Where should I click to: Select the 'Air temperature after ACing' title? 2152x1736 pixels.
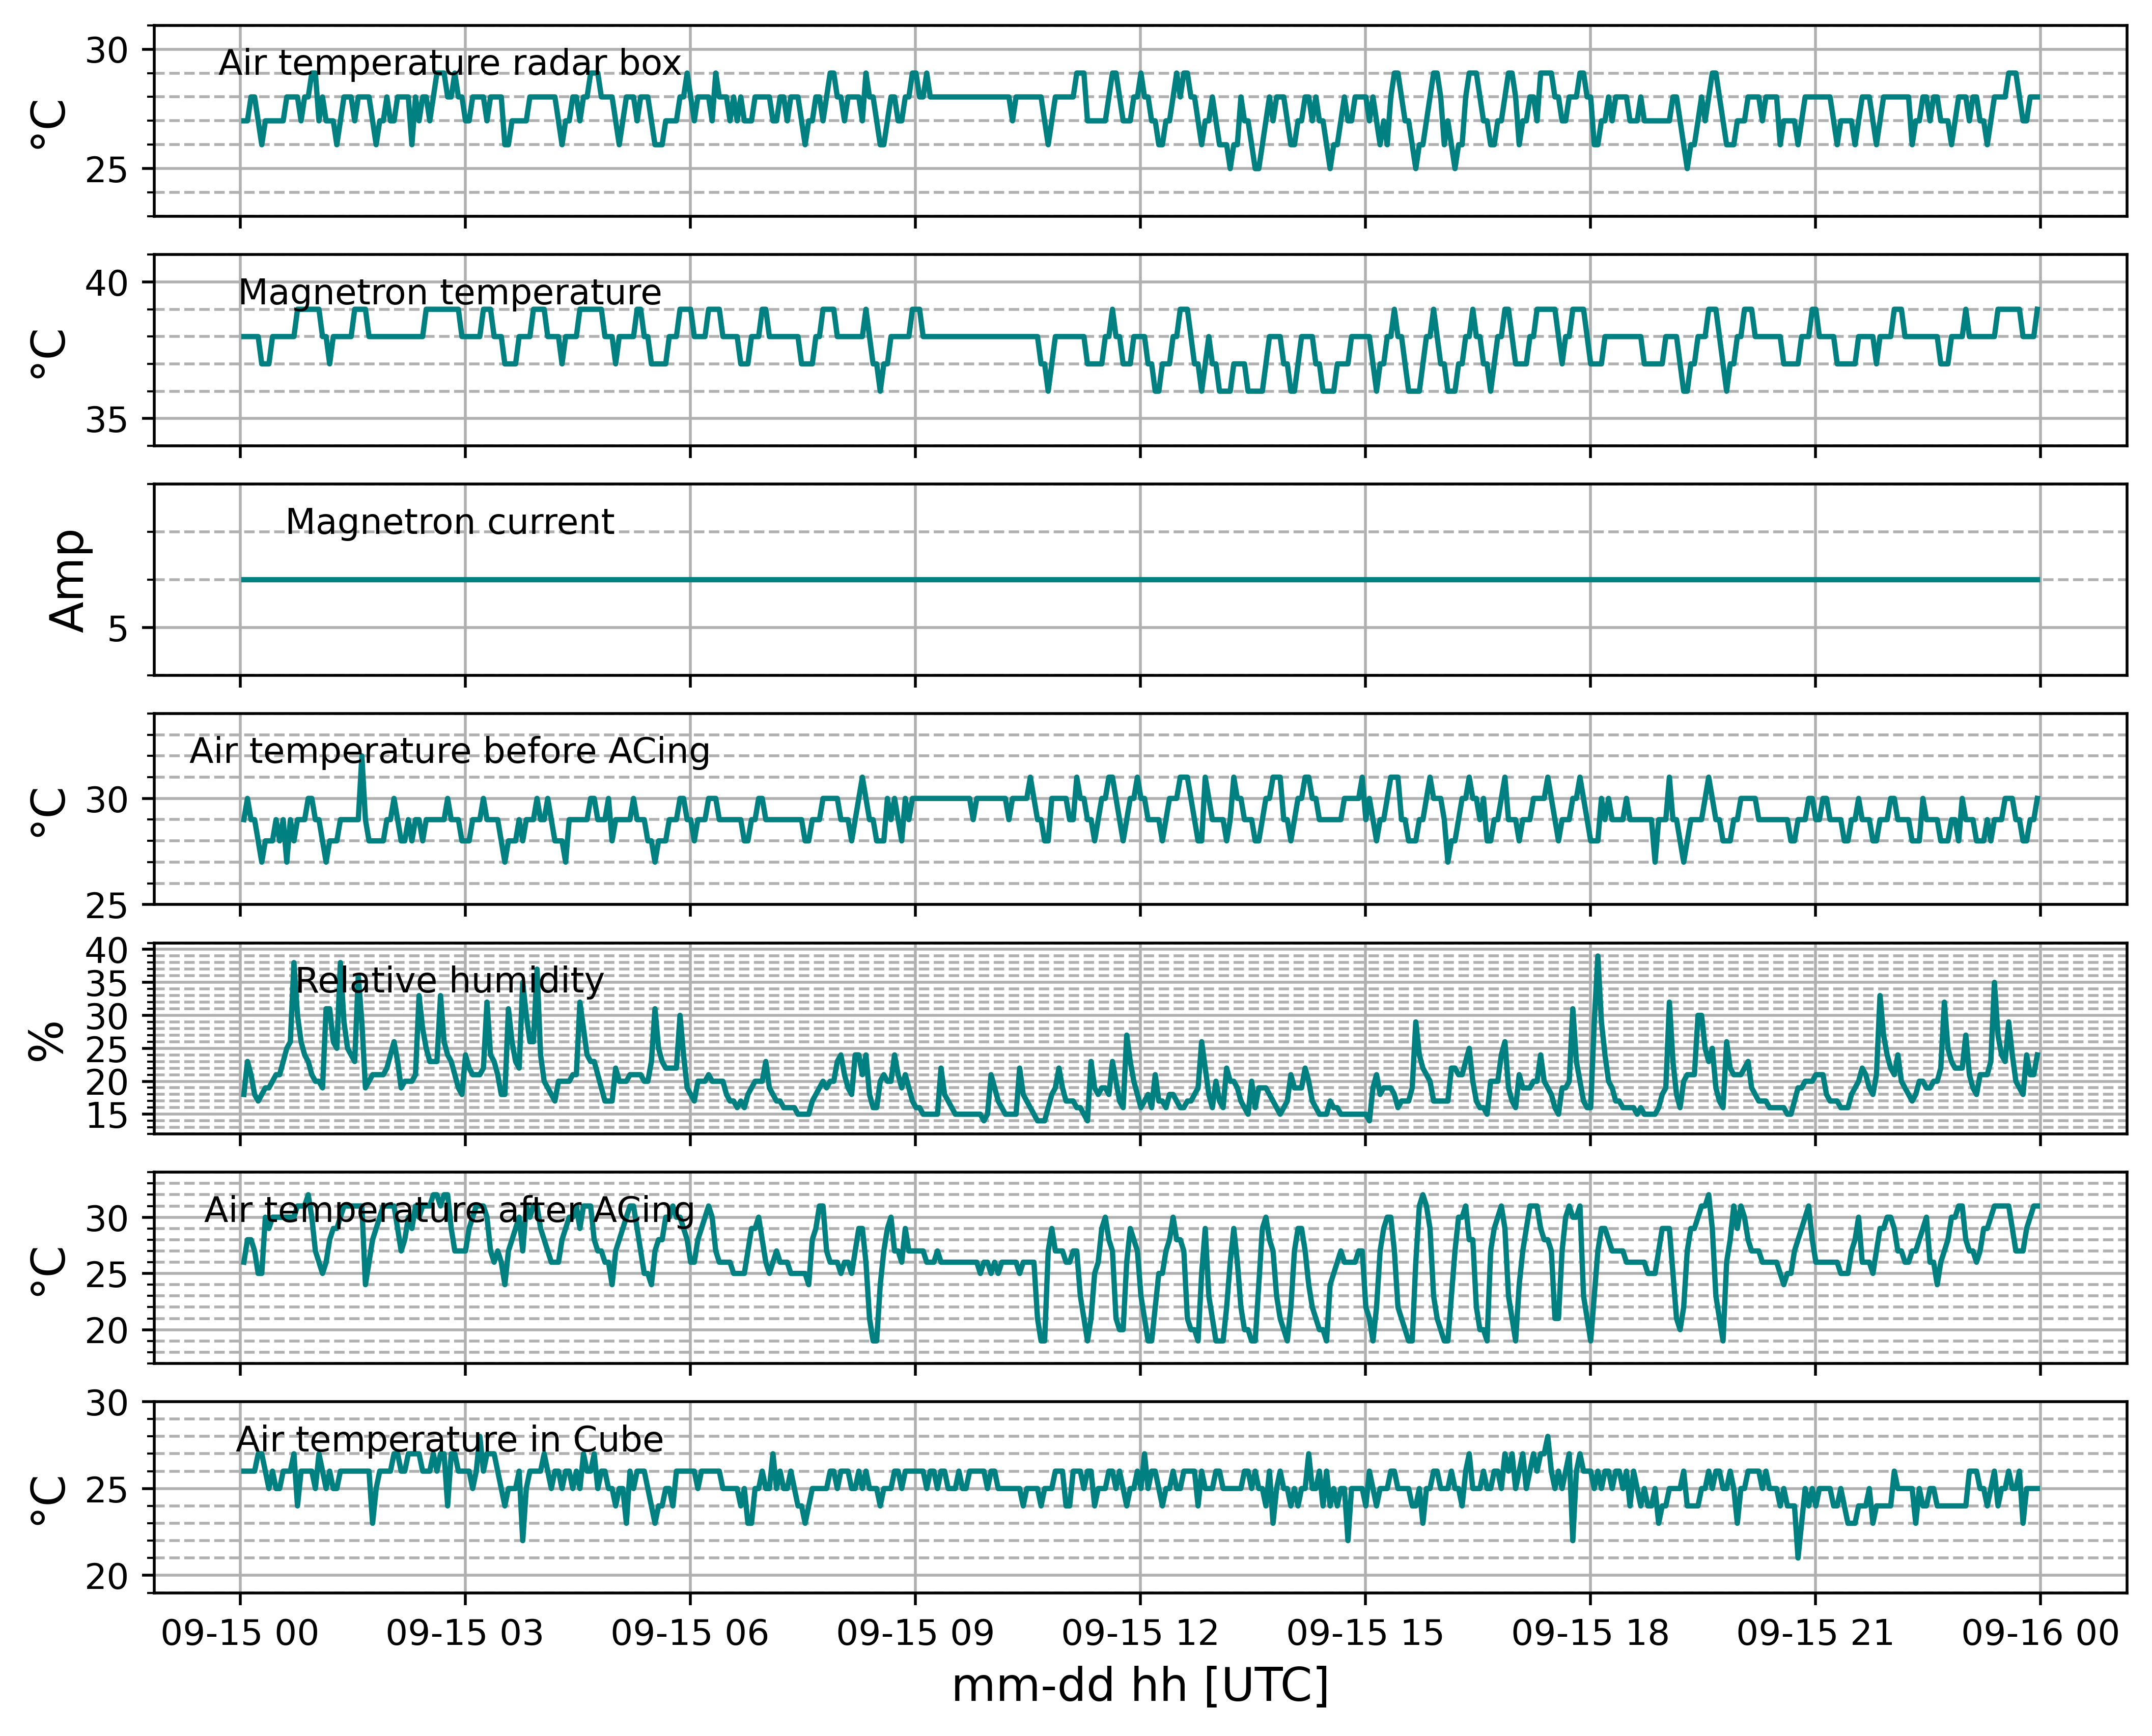point(450,1210)
